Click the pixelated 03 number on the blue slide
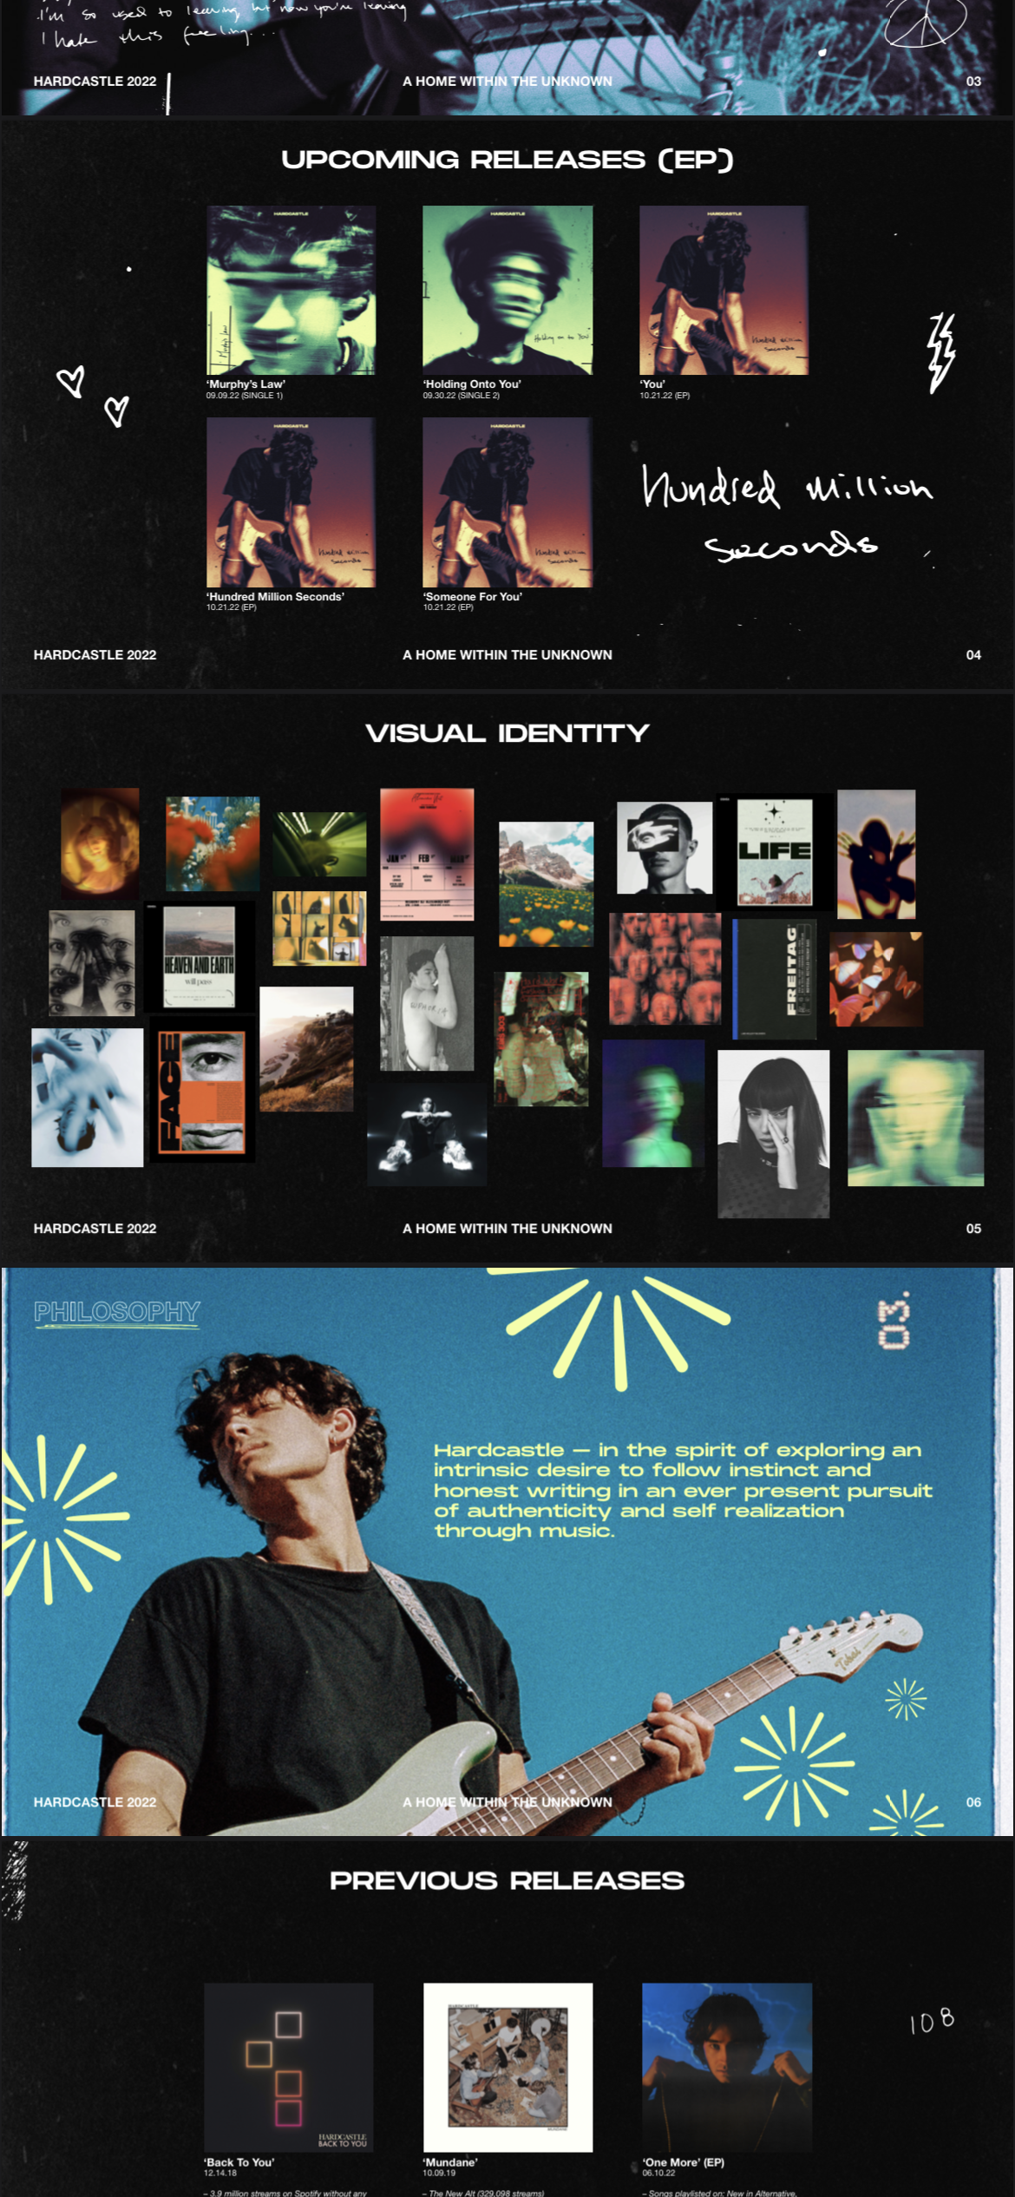The width and height of the screenshot is (1015, 2197). point(894,1321)
